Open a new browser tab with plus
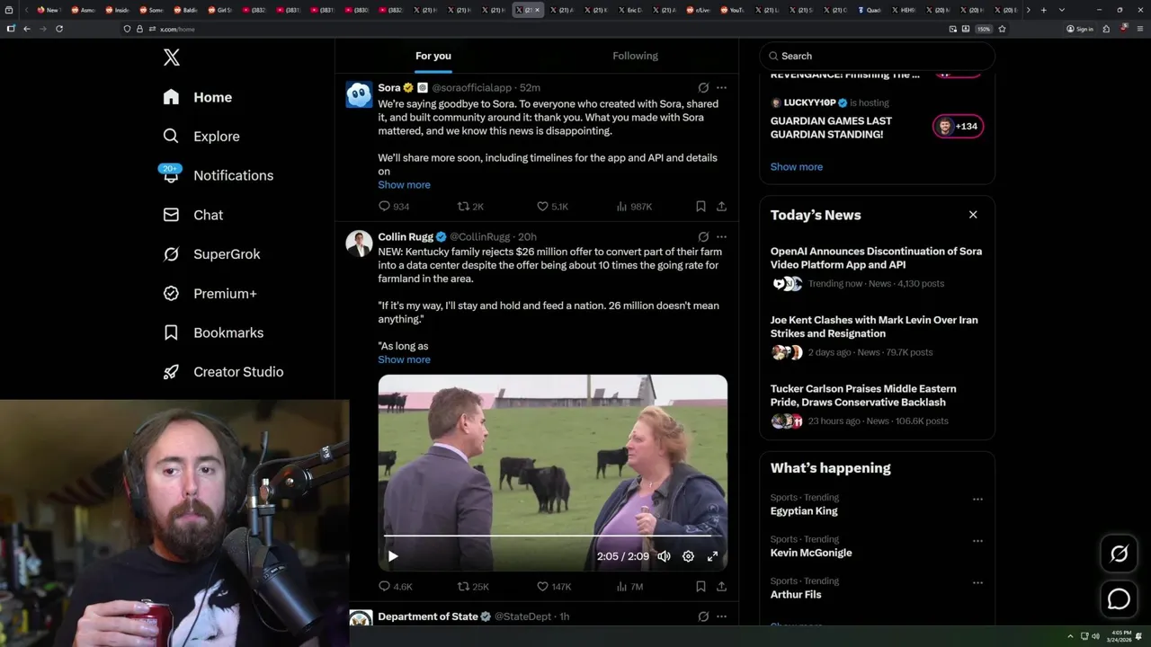1151x647 pixels. [x=1043, y=10]
